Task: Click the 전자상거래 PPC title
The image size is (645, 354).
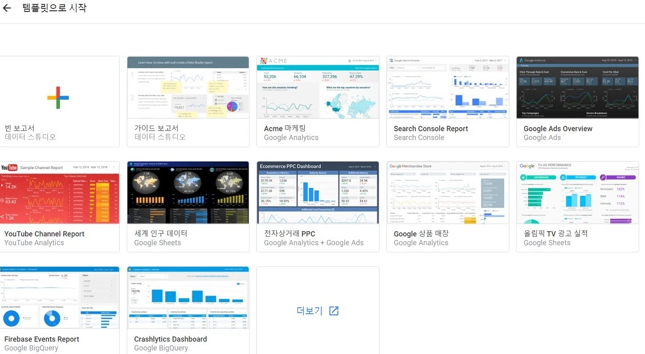Action: point(289,233)
